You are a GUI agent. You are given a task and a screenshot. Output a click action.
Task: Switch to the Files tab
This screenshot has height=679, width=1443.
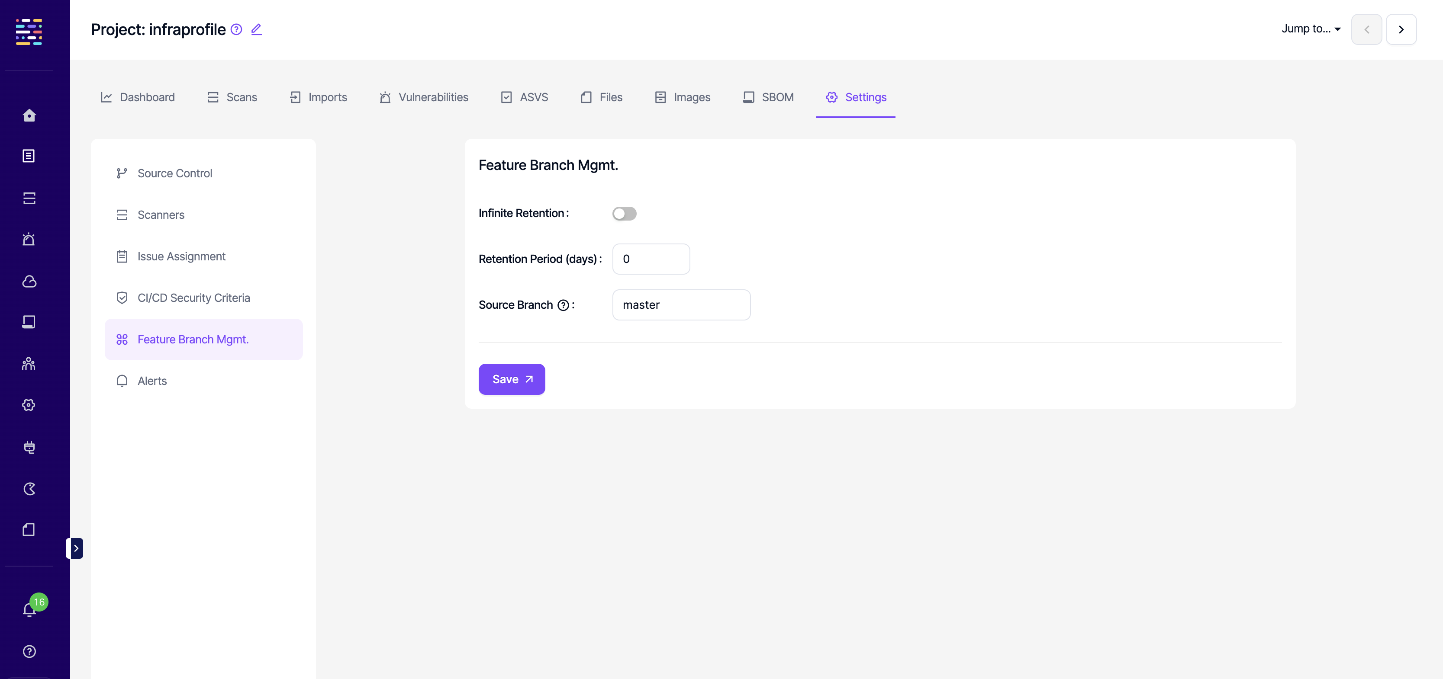point(601,97)
